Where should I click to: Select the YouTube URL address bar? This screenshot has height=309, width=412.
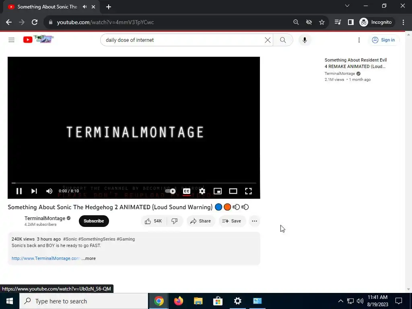pos(168,23)
